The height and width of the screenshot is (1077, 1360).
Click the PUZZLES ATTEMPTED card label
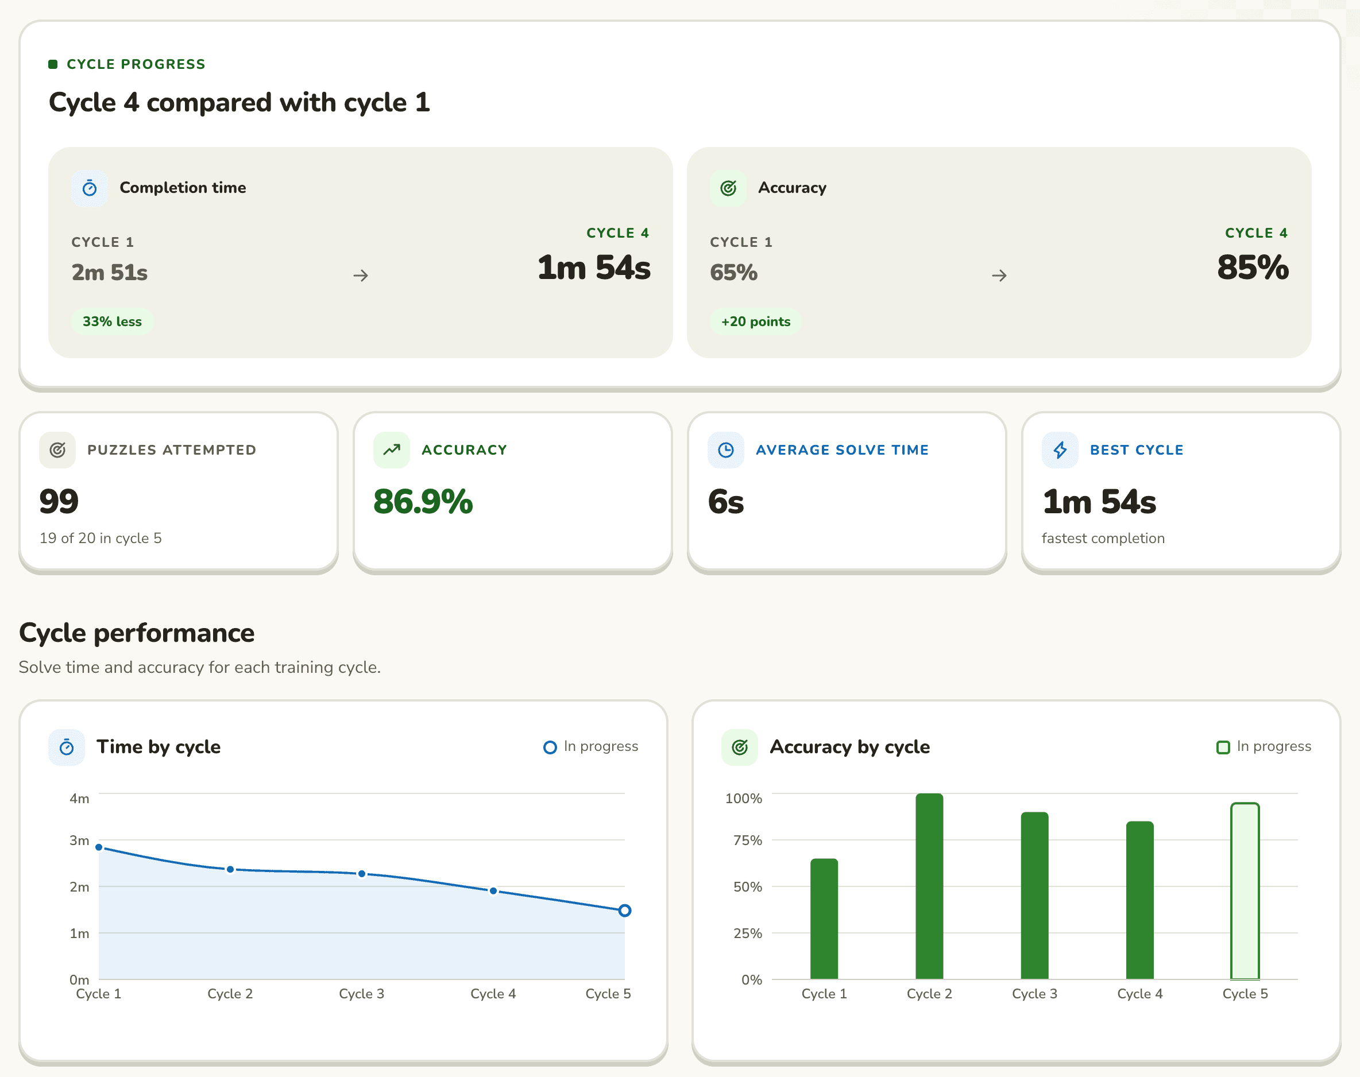(172, 450)
